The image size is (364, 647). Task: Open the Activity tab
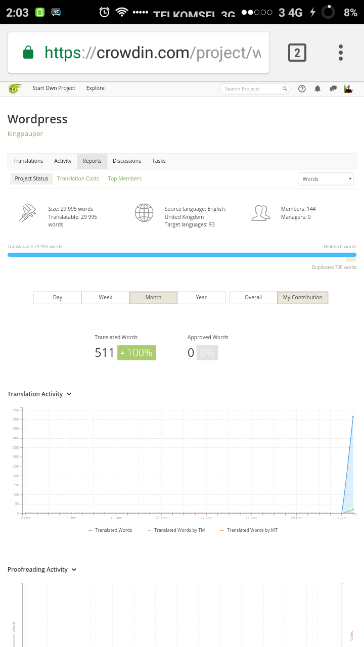(x=63, y=161)
